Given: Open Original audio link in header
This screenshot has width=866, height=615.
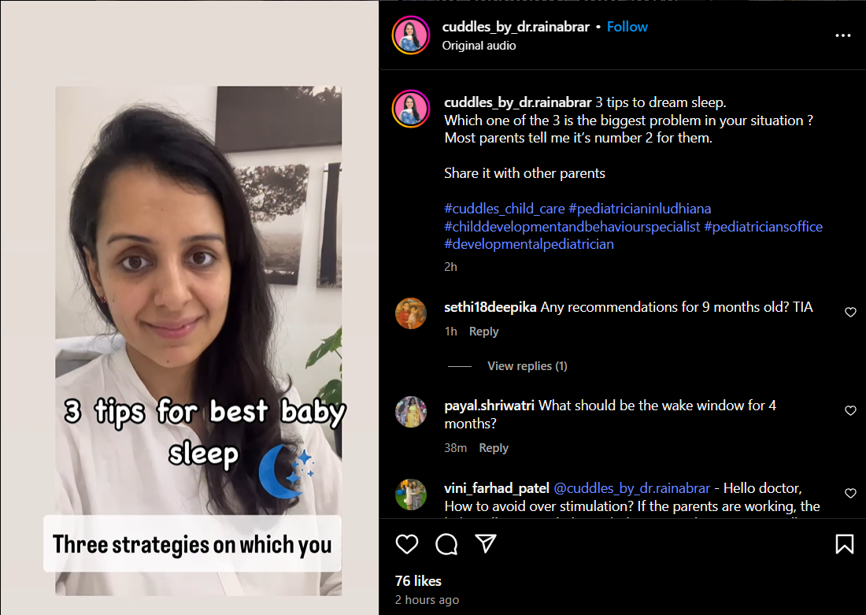Looking at the screenshot, I should (479, 46).
